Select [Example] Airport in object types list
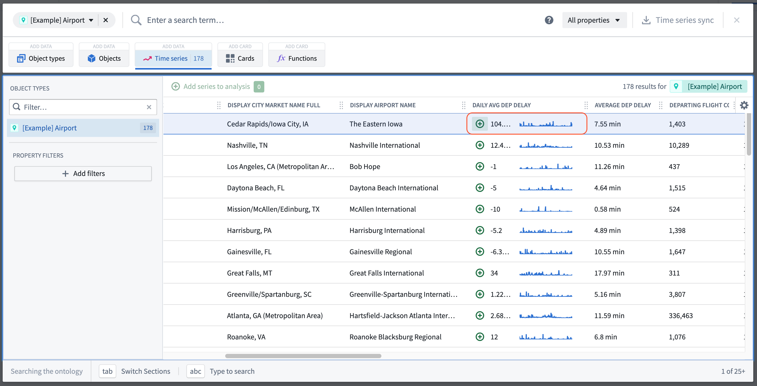 [49, 128]
